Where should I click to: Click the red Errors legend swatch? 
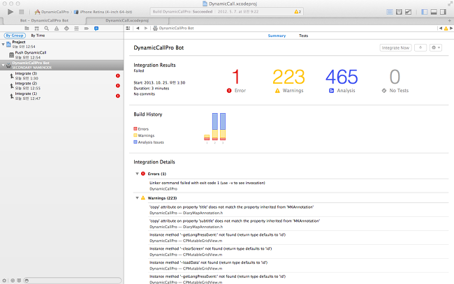136,128
